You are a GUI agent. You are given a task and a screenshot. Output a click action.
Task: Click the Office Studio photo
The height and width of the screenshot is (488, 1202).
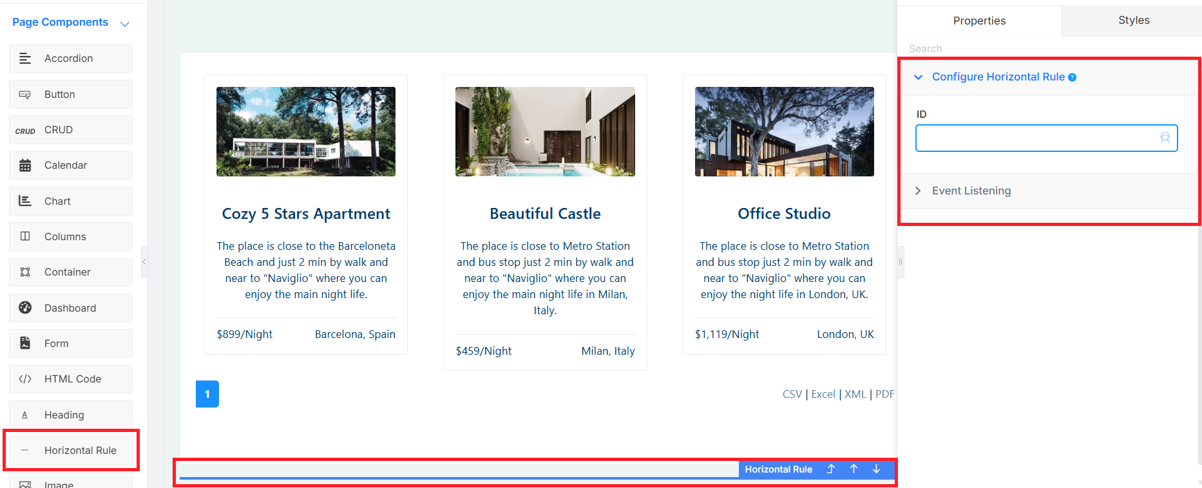click(x=785, y=131)
